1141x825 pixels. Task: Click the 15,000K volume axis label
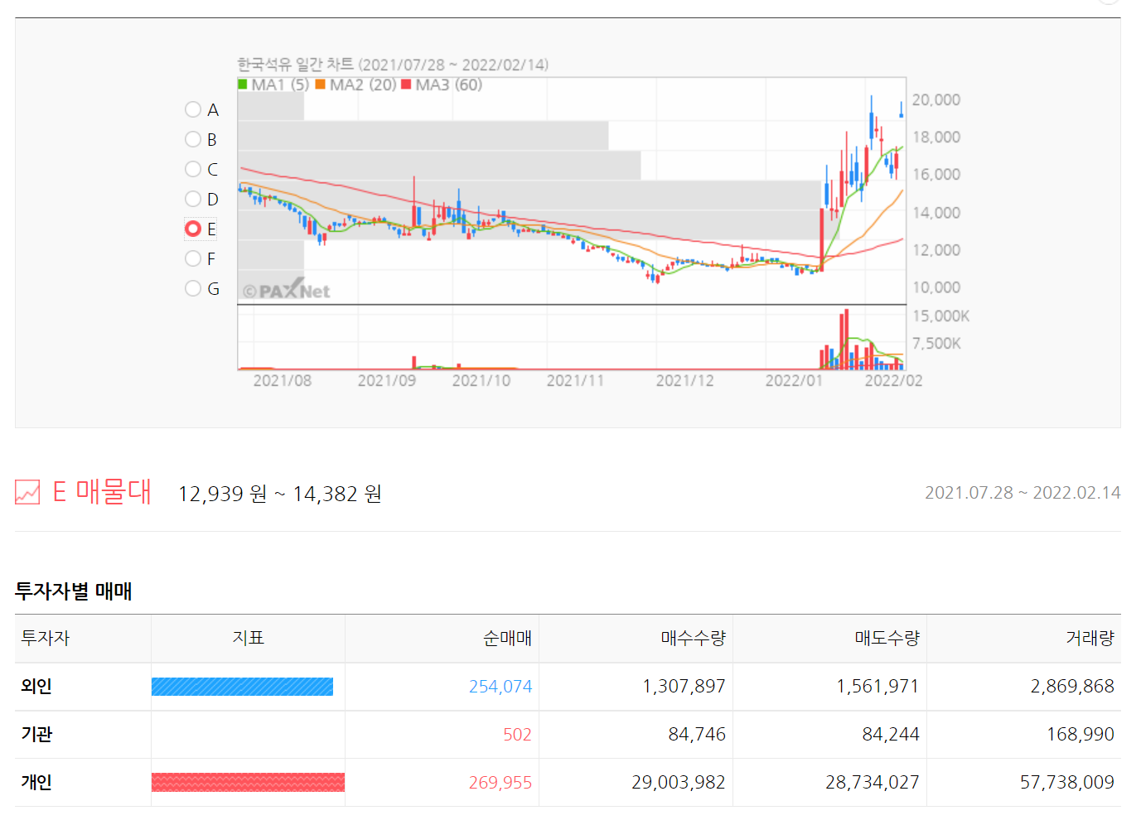coord(940,316)
